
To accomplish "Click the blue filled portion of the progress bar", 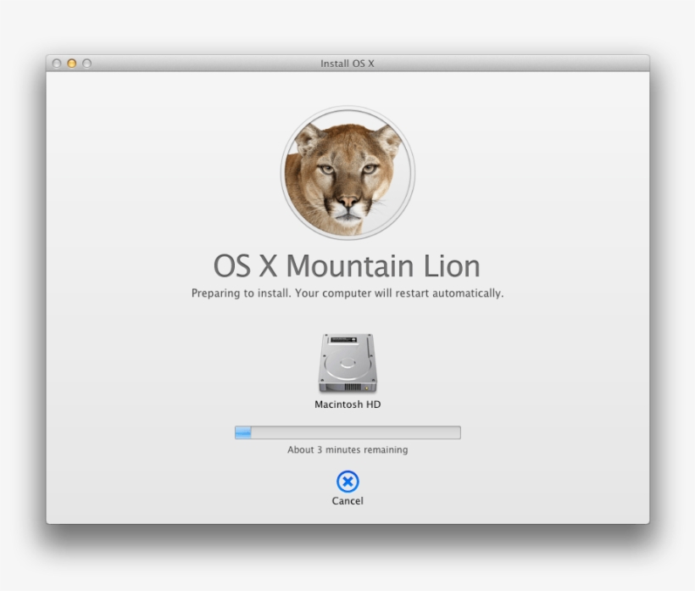I will tap(244, 432).
